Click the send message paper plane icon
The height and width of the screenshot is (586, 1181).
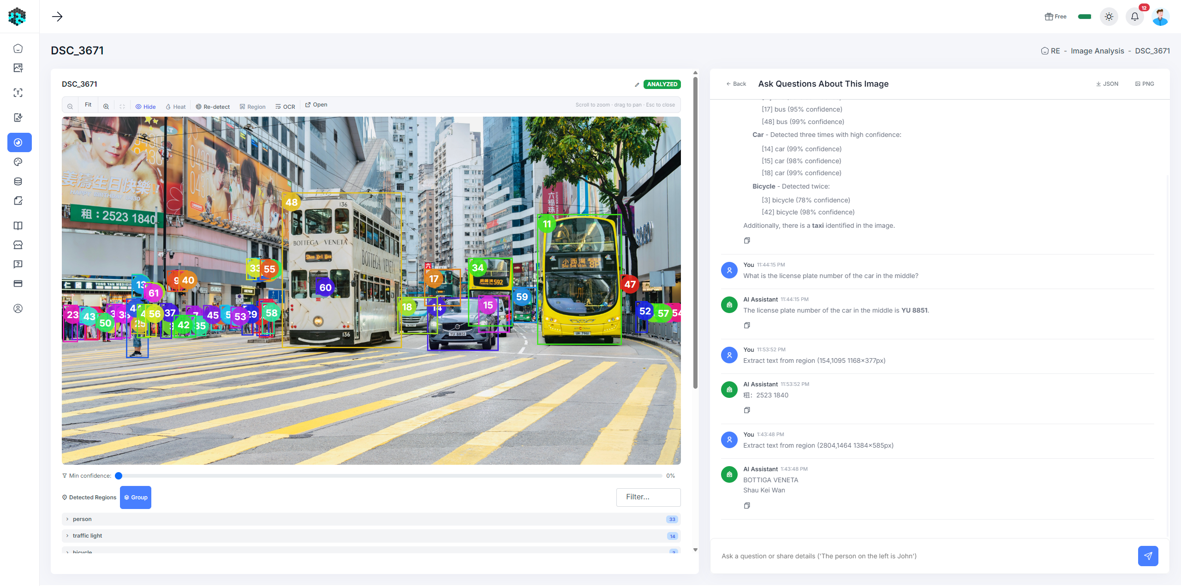click(x=1148, y=556)
